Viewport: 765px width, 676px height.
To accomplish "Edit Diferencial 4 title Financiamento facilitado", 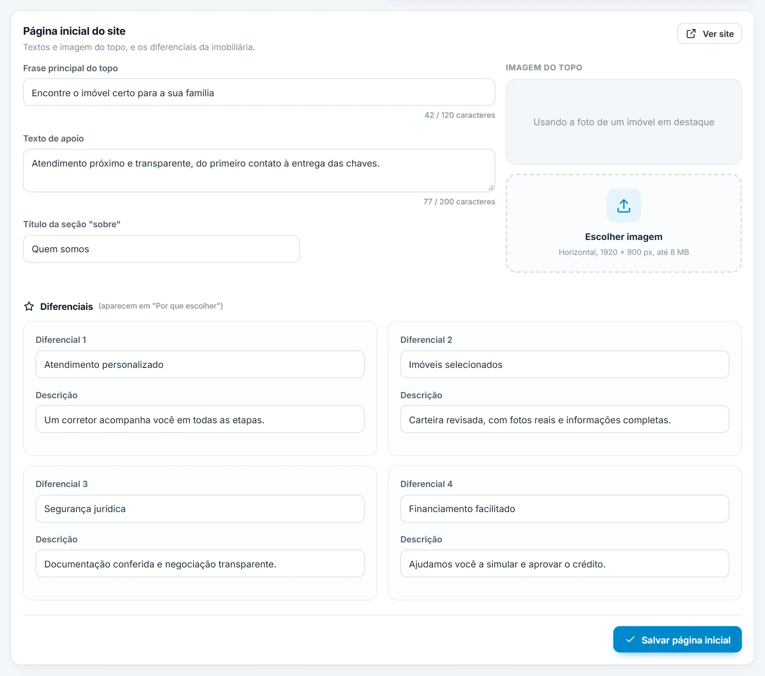I will (x=565, y=509).
